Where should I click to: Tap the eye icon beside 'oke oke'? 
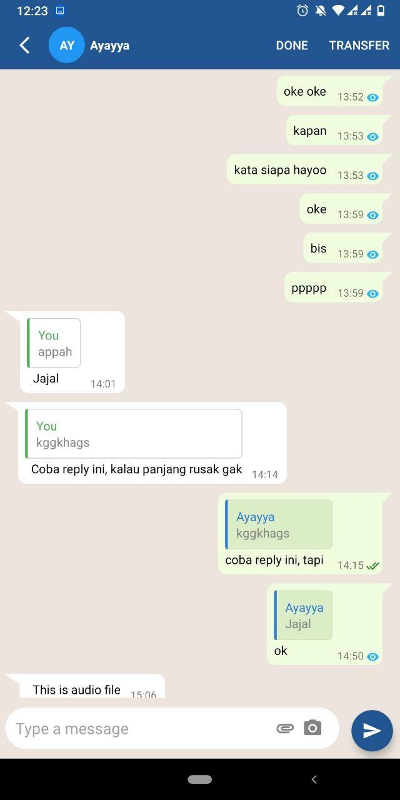373,97
